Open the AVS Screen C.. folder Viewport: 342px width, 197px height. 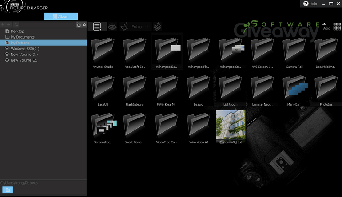tap(262, 53)
